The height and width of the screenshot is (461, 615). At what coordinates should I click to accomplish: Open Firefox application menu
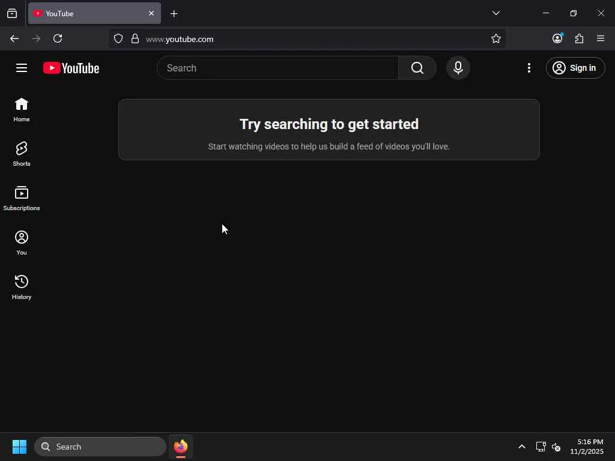pyautogui.click(x=601, y=38)
